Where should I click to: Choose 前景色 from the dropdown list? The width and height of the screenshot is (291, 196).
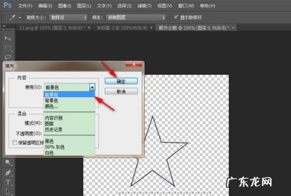[x=52, y=95]
